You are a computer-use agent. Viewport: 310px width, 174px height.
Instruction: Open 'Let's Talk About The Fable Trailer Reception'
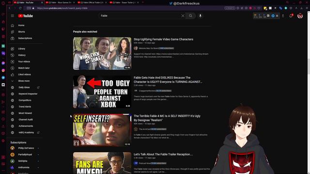[163, 154]
